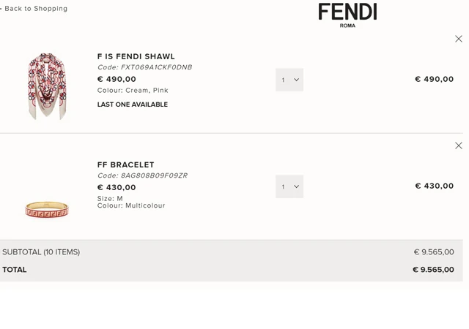Viewport: 469px width, 329px height.
Task: Open the F IS FENDI SHAWL title
Action: pyautogui.click(x=136, y=56)
